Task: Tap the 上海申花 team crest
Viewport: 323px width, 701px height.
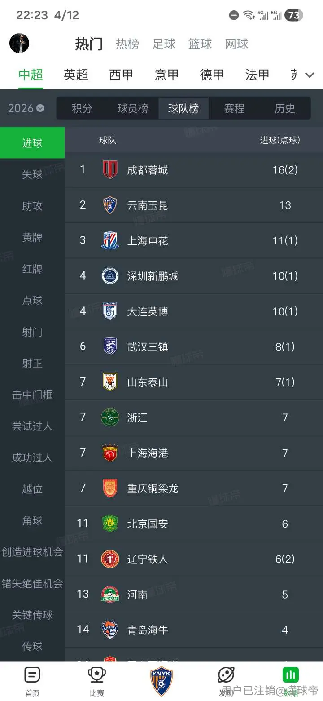Action: pyautogui.click(x=110, y=240)
